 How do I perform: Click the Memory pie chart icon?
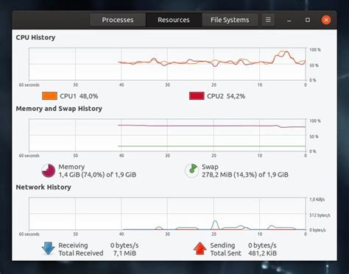click(x=49, y=170)
